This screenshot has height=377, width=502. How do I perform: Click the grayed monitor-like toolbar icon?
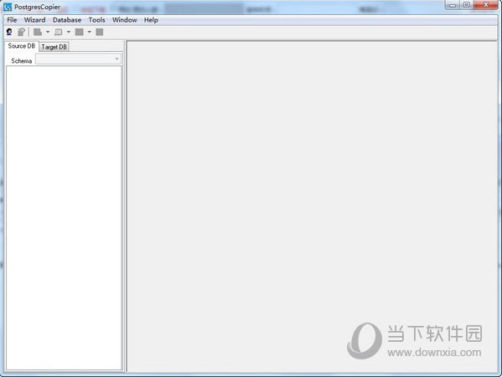point(59,32)
